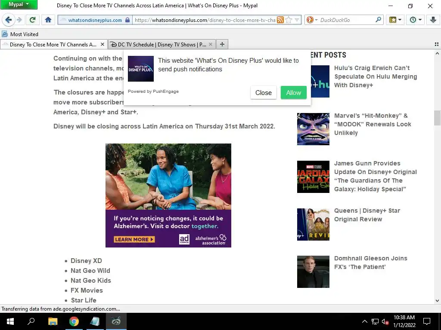Open the clock showing 10:38 AM
The height and width of the screenshot is (330, 441).
(404, 321)
